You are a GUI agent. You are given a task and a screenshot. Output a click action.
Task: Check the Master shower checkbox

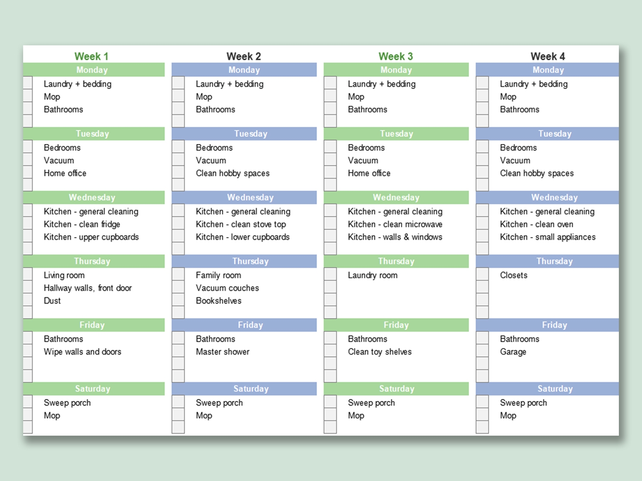(178, 351)
